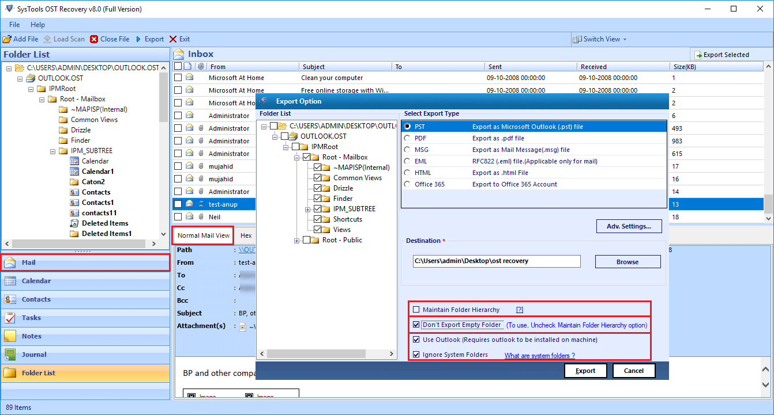Toggle Ignore System Folders checkbox
Image resolution: width=774 pixels, height=415 pixels.
click(416, 355)
